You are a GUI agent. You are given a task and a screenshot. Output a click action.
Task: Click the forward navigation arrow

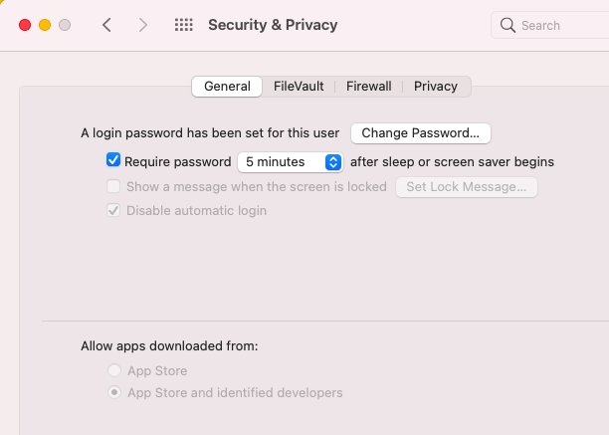[x=143, y=25]
